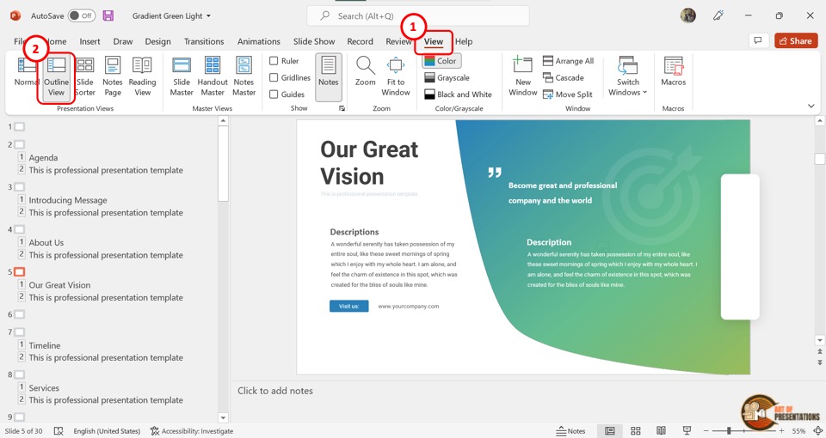Toggle AutoSave switch
826x438 pixels.
81,15
